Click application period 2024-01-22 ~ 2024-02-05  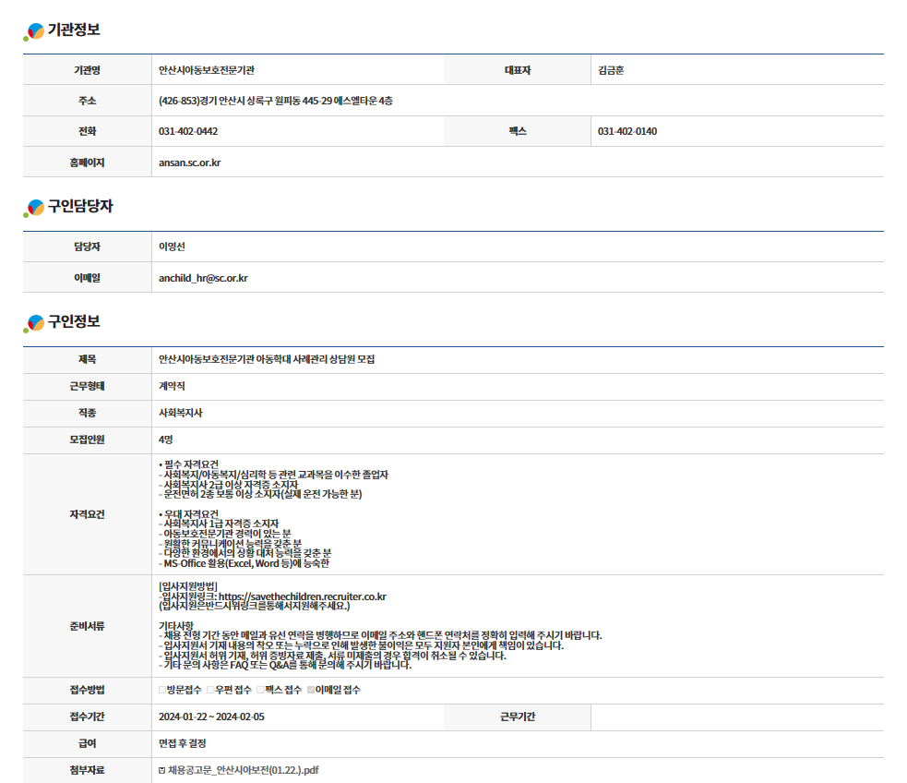[x=211, y=717]
